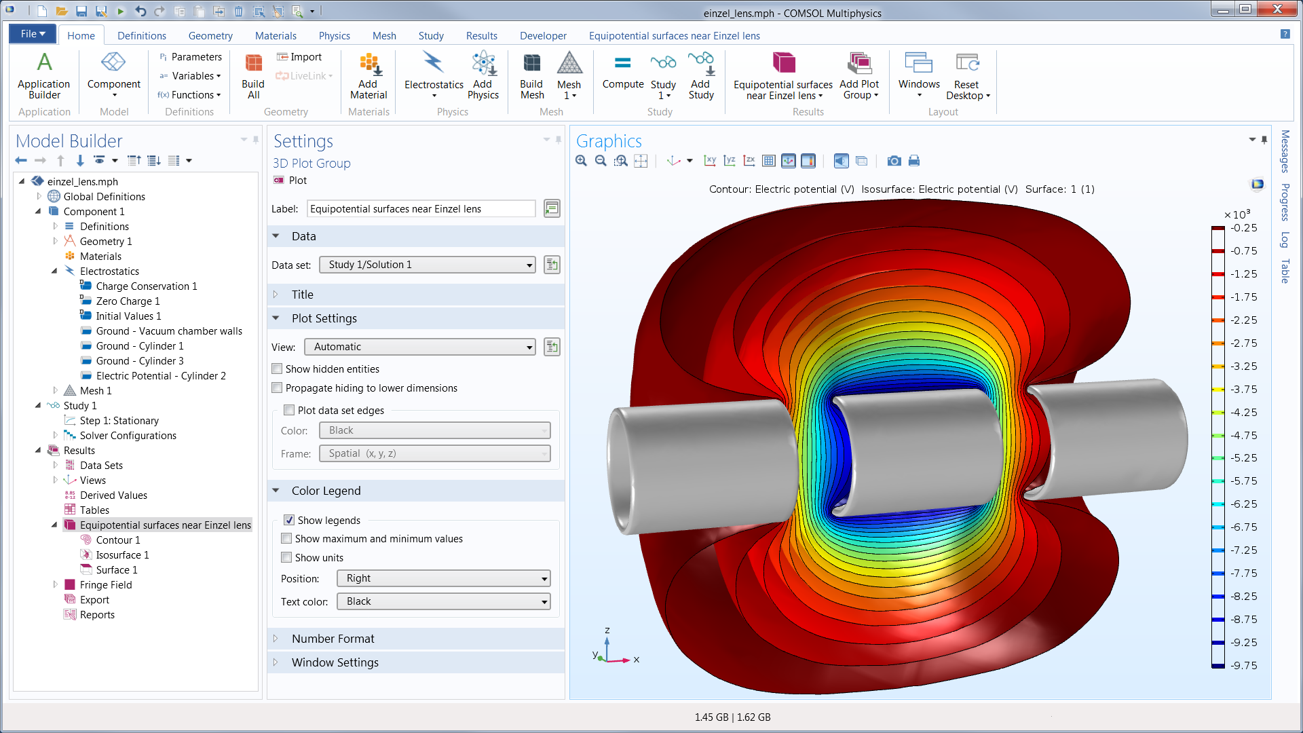Open the Data set dropdown for Study
Viewport: 1303px width, 733px height.
(527, 264)
